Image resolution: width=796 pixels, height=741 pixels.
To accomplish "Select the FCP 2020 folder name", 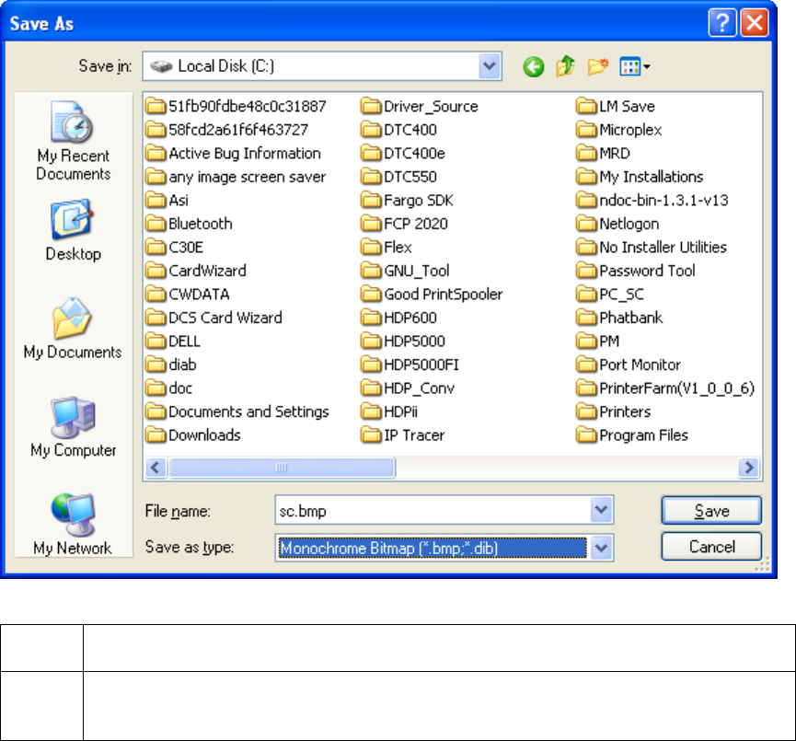I will coord(416,224).
